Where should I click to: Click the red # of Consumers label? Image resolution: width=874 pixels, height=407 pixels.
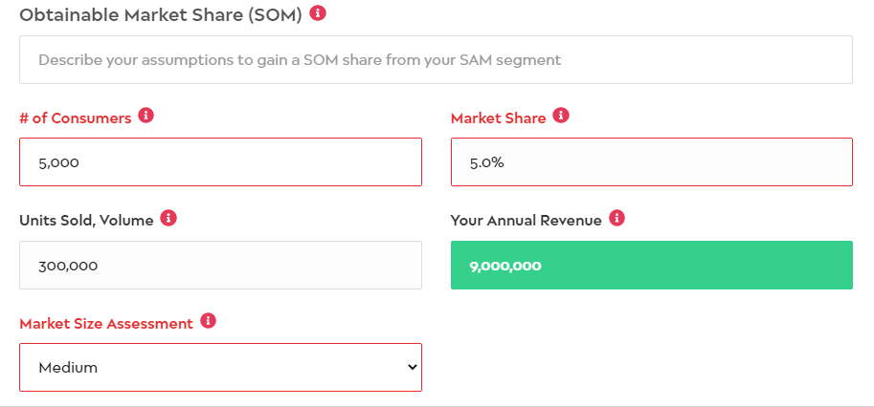coord(76,118)
